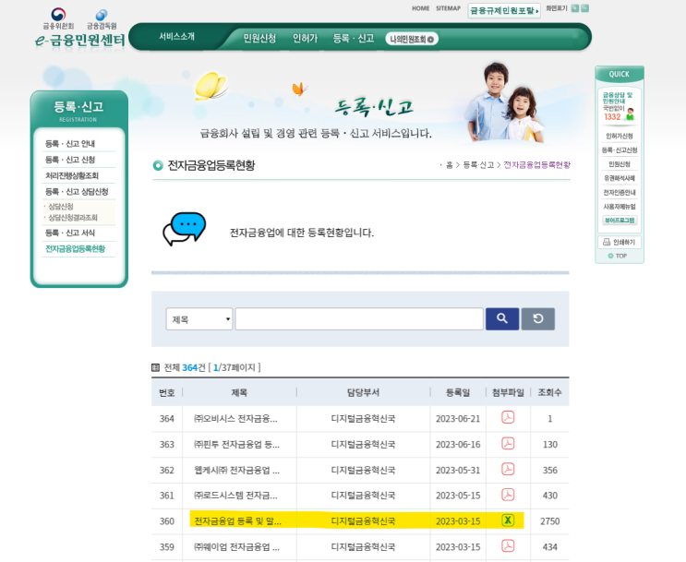Screen dimensions: 686x562
Task: Click the 등록일 column header
Action: 458,393
